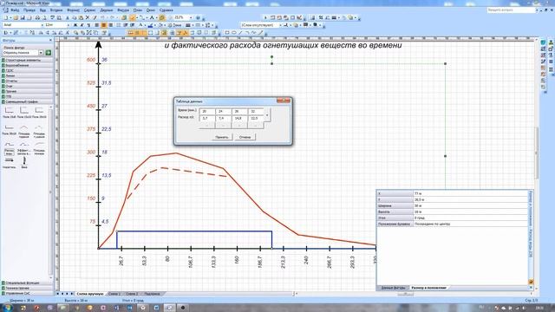The height and width of the screenshot is (312, 555).
Task: Select the Pencil drawing tool
Action: (x=261, y=33)
